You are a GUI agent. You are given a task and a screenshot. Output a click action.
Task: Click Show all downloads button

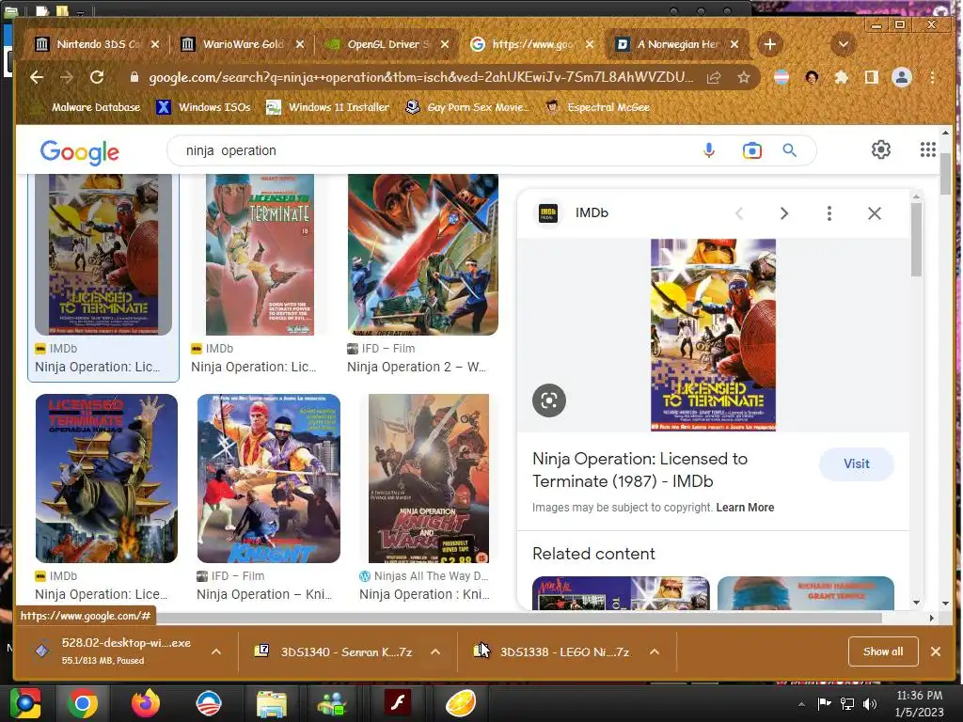pyautogui.click(x=883, y=652)
